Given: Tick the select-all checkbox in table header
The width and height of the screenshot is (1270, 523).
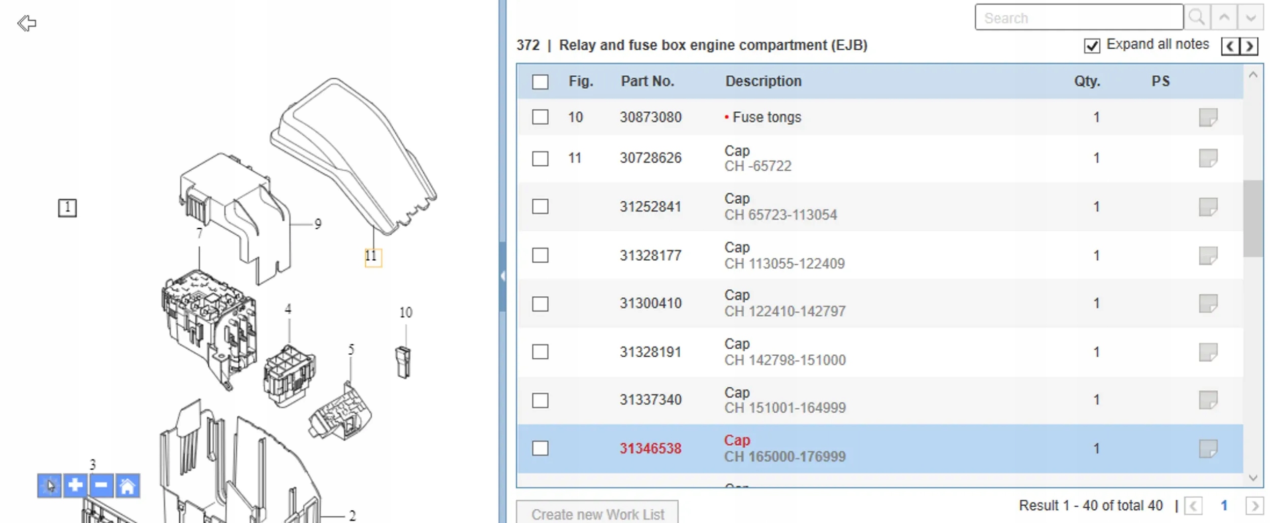Looking at the screenshot, I should pyautogui.click(x=540, y=82).
